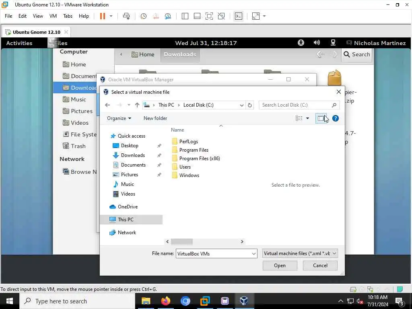The height and width of the screenshot is (309, 412).
Task: Click Activities in the Gnome top bar
Action: [19, 43]
